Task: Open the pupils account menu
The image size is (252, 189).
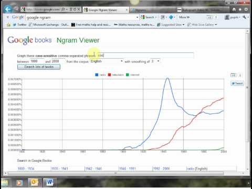Action: coord(233,17)
